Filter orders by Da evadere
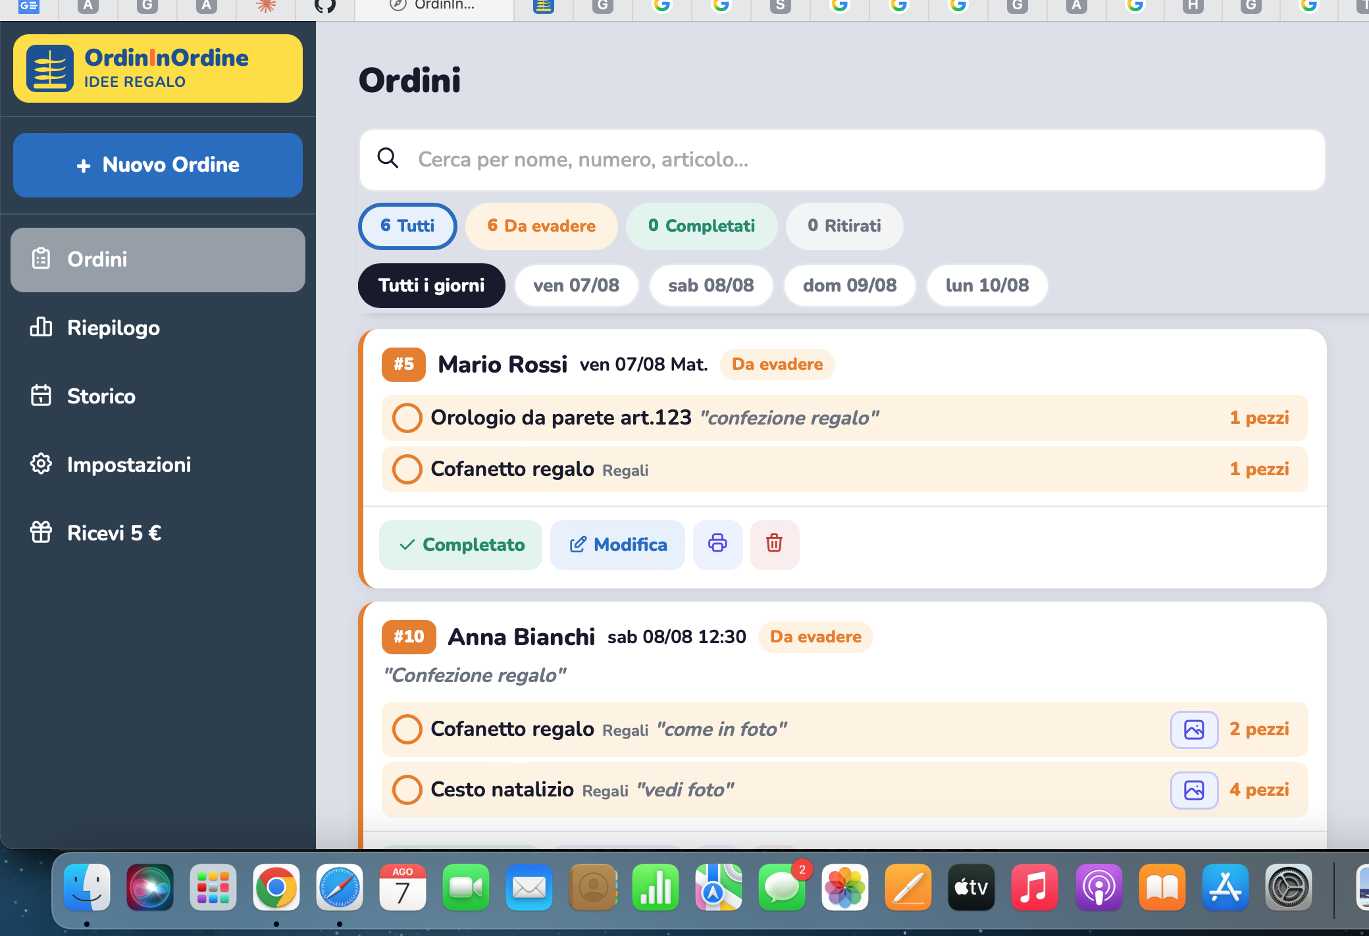Viewport: 1369px width, 936px height. (541, 226)
